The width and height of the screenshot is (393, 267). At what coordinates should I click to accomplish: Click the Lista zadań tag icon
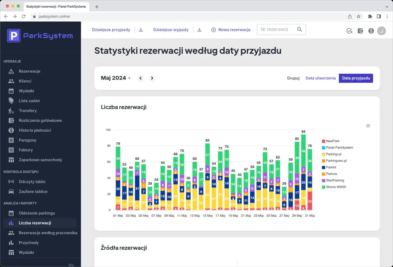tap(11, 101)
